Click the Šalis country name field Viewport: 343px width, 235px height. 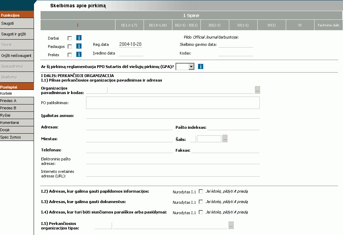(209, 139)
